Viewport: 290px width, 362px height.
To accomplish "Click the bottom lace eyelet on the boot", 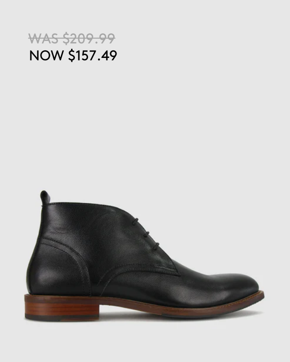I will 156,246.
